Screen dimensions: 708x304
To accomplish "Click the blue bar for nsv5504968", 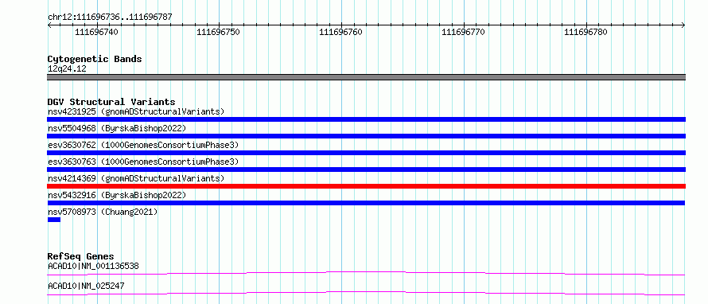I will point(366,136).
